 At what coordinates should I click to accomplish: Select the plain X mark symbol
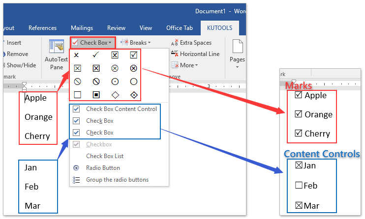coord(76,55)
